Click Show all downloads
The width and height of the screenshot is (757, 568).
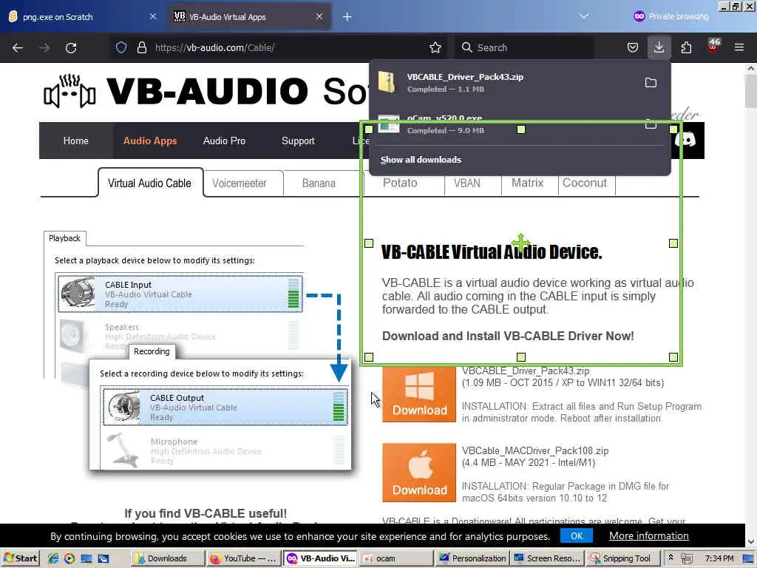coord(421,160)
